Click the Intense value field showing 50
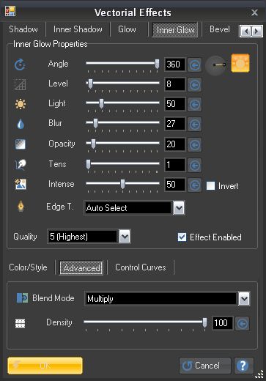Screen dimensions: 266x381 pyautogui.click(x=175, y=185)
